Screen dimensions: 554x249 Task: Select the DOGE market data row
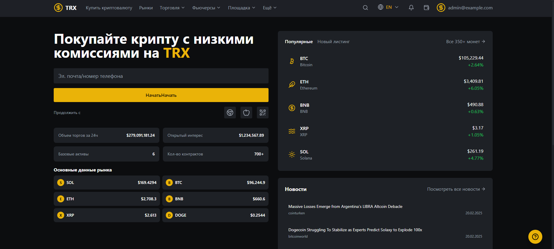(x=215, y=215)
